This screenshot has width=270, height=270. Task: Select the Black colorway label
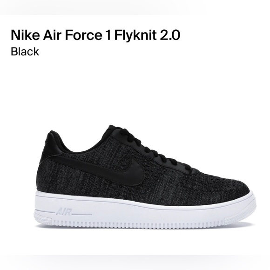[x=25, y=52]
